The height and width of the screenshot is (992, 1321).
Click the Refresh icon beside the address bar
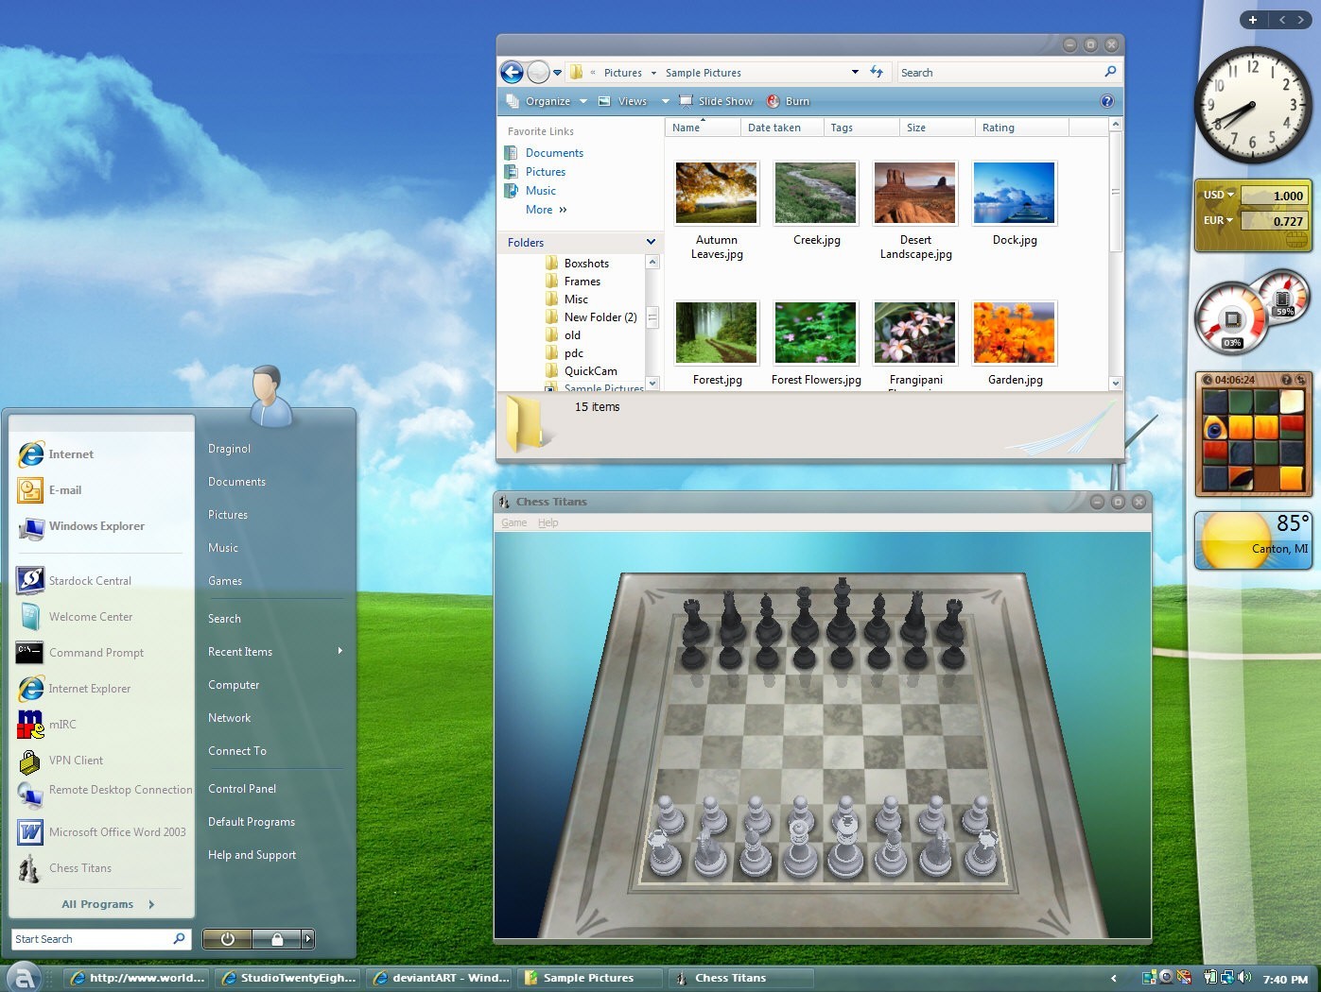point(876,72)
